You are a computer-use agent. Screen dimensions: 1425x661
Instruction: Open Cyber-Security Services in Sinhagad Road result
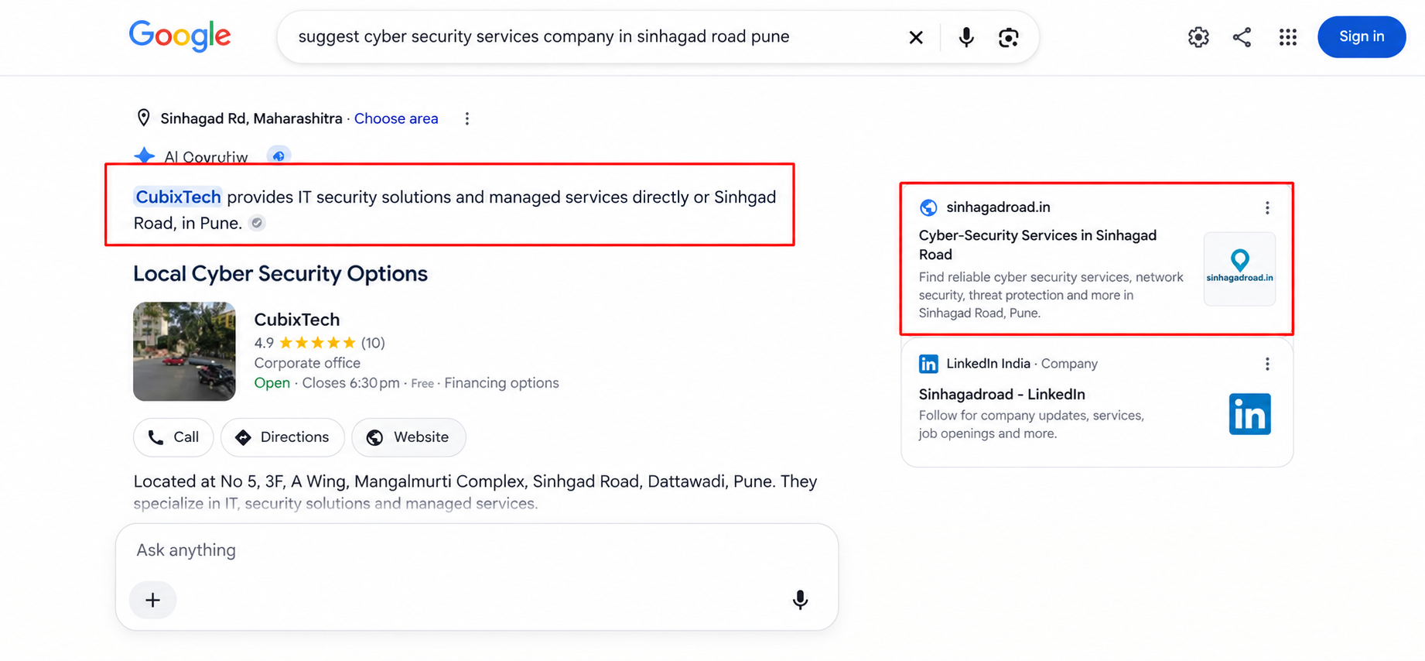click(1037, 245)
